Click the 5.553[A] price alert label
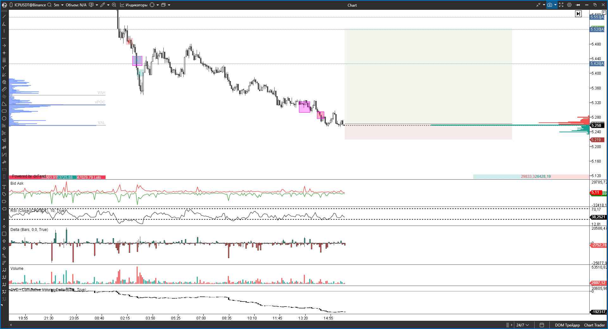The height and width of the screenshot is (329, 608). 597,17
